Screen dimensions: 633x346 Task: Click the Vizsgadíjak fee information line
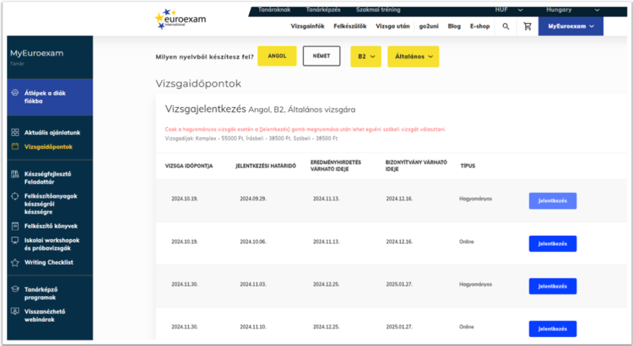251,138
